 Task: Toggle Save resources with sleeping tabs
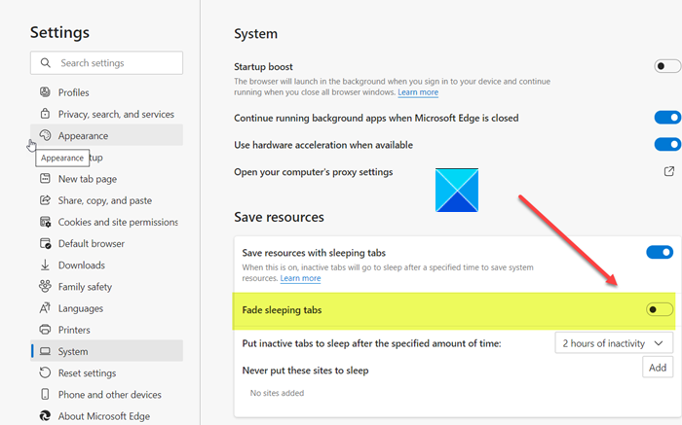point(660,252)
